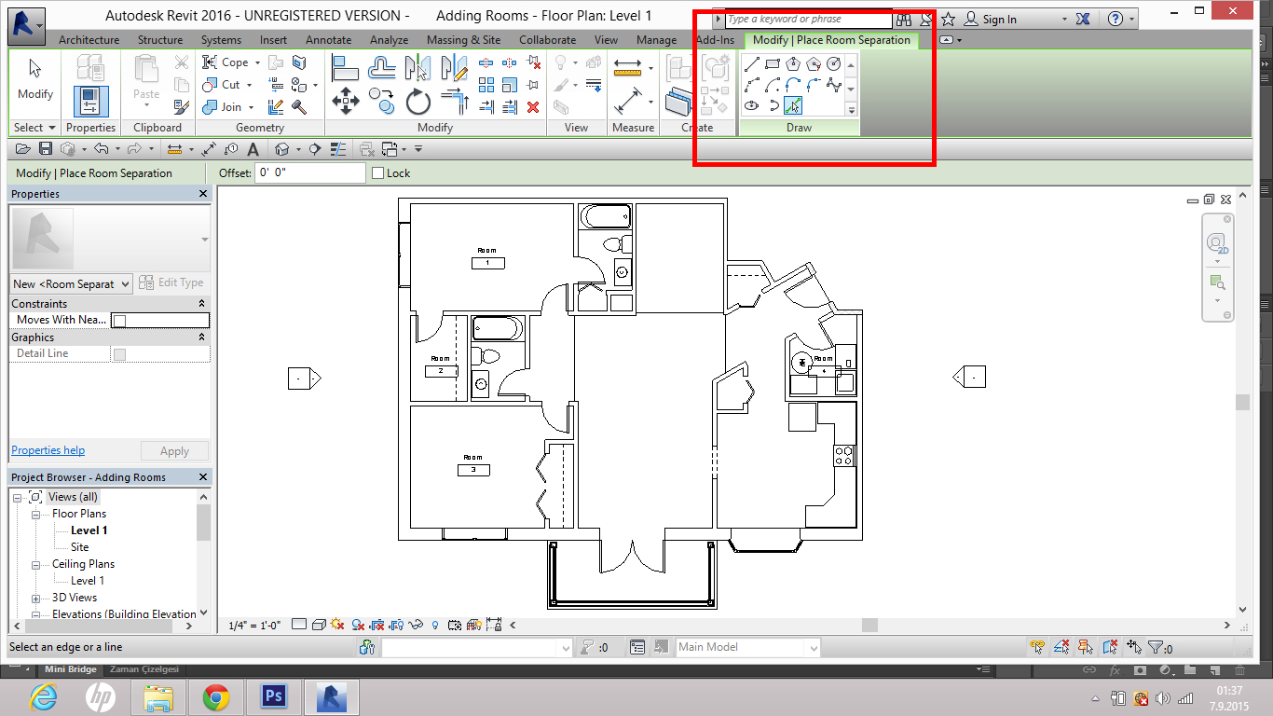
Task: Click the Demolish hammer icon
Action: pyautogui.click(x=299, y=107)
